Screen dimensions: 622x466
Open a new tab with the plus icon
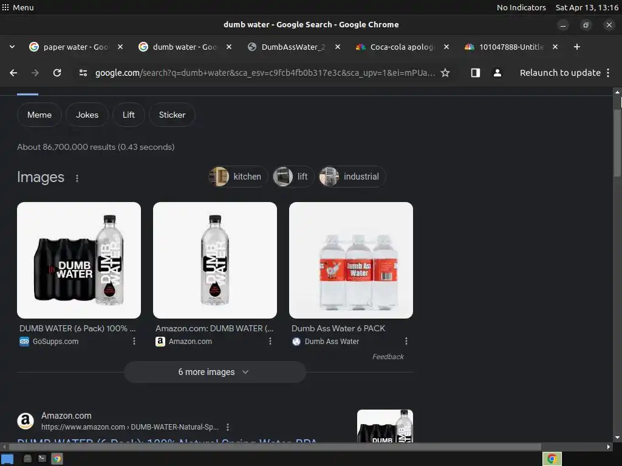point(577,47)
